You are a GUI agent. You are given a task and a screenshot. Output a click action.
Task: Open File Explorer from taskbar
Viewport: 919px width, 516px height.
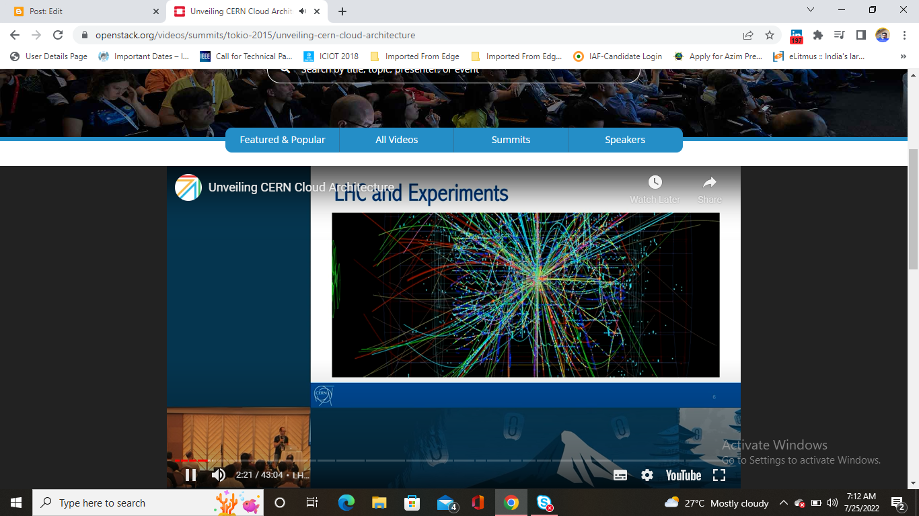click(379, 503)
